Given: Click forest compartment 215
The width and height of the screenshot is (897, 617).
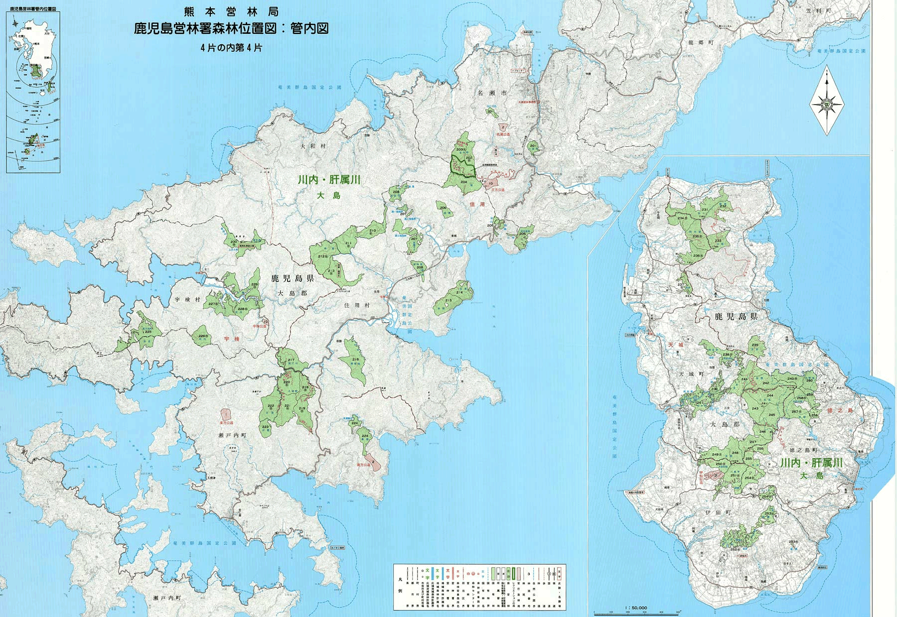Looking at the screenshot, I should tap(448, 300).
